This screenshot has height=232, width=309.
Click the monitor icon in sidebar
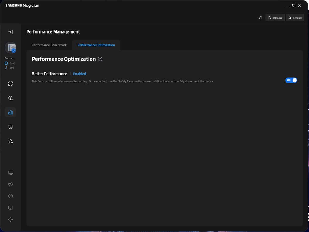11,173
